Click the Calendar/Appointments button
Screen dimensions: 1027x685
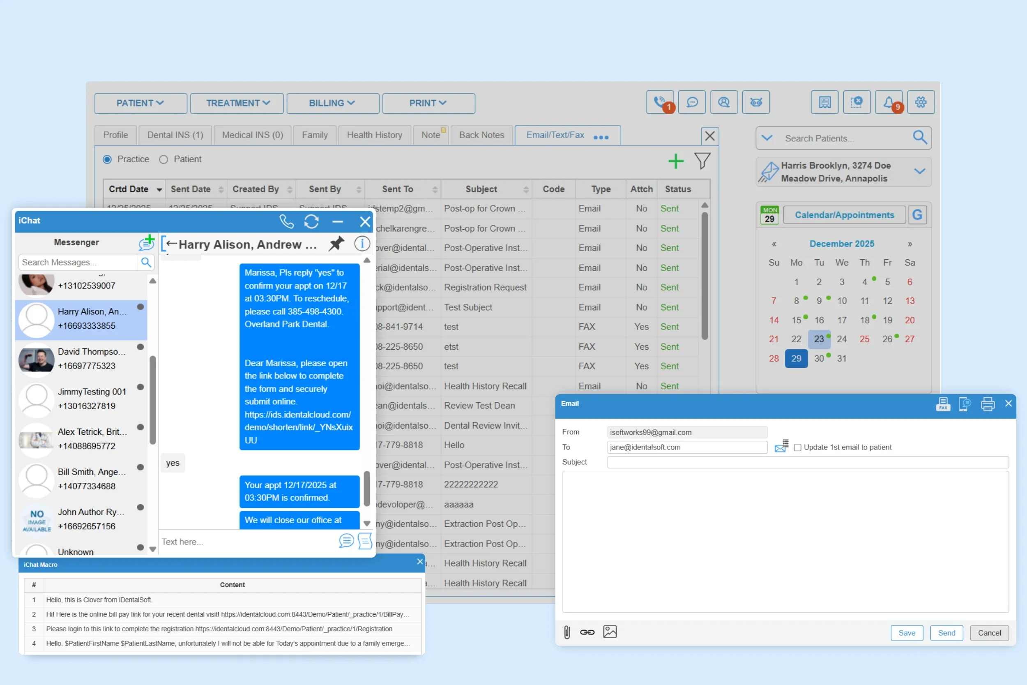(844, 214)
